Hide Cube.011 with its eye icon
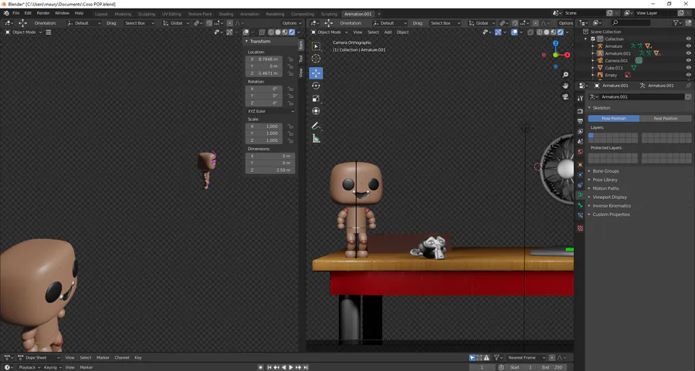Viewport: 695px width, 371px height. pyautogui.click(x=688, y=68)
